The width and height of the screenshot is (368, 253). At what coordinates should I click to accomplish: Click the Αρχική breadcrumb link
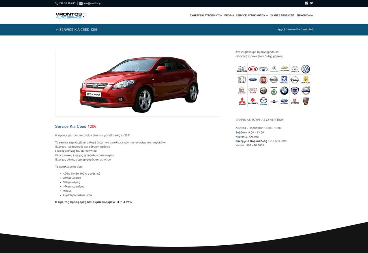[281, 29]
